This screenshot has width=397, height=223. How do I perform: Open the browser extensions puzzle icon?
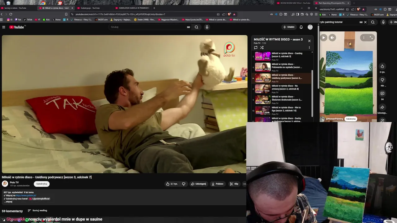click(x=281, y=14)
